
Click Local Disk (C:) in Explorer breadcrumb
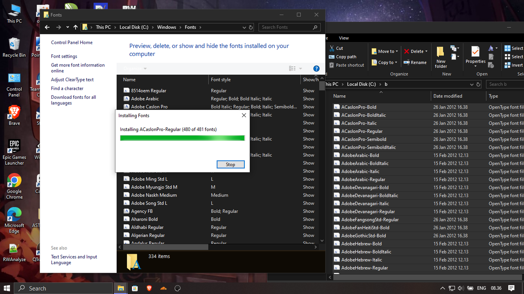pos(361,84)
